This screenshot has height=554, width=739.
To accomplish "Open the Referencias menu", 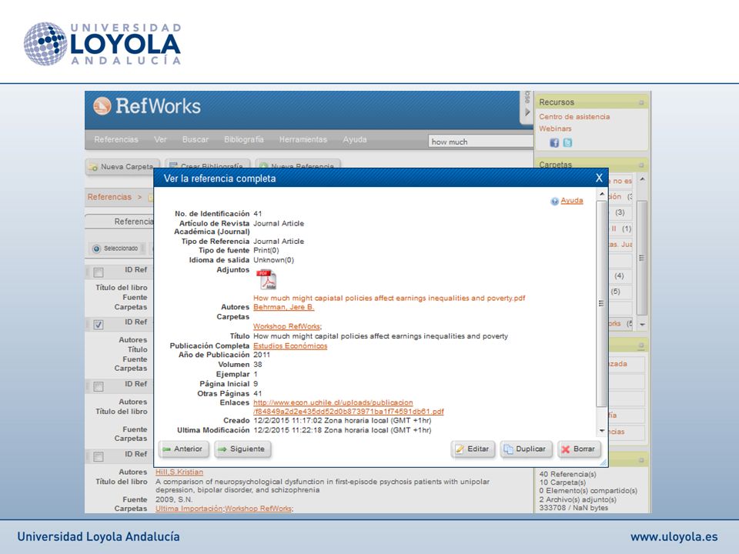I will click(x=116, y=139).
